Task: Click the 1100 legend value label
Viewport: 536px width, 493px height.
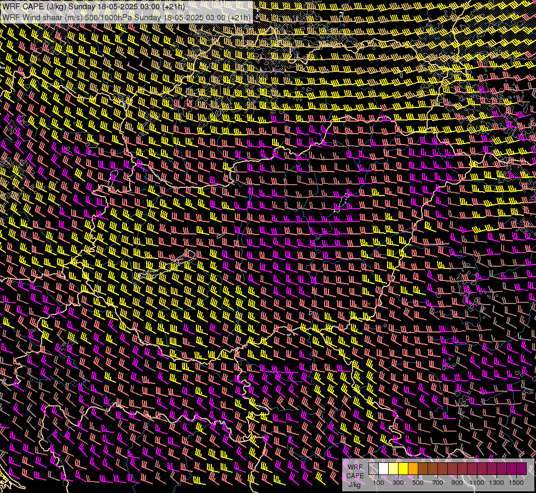Action: click(477, 483)
